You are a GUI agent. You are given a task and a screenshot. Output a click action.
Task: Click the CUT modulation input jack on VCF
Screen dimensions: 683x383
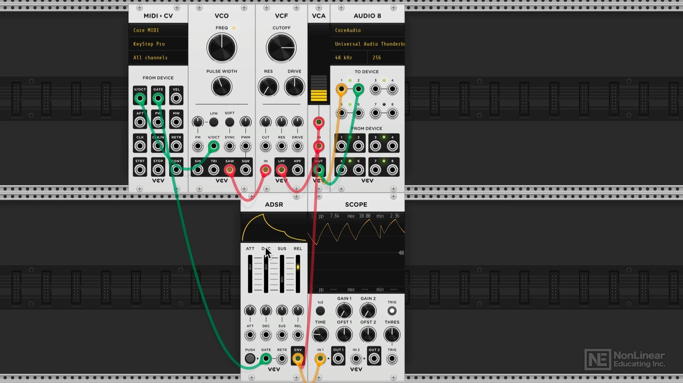[x=265, y=146]
